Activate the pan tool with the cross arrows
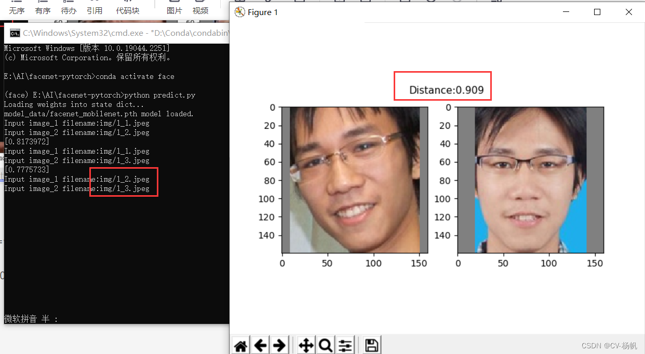This screenshot has width=645, height=354. point(306,345)
